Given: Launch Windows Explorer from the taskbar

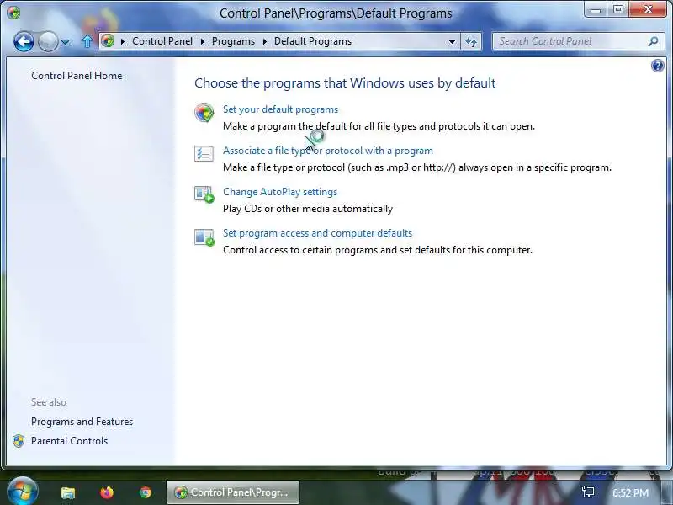Looking at the screenshot, I should pos(68,492).
